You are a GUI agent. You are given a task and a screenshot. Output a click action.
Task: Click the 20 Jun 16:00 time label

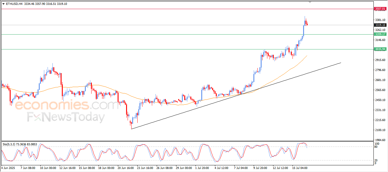tap(125, 167)
